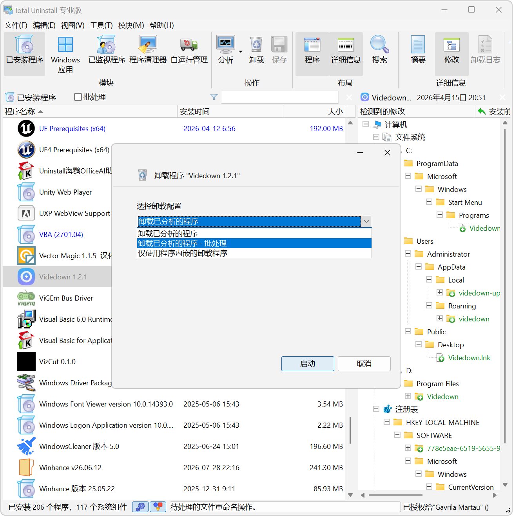Sort by 程序名称 column header

(x=90, y=111)
